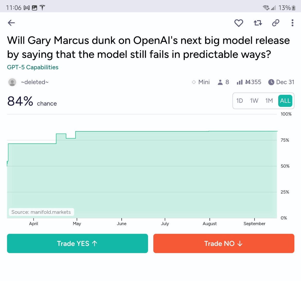Tap the deleted user avatar
Viewport: 301px width, 281px height.
coord(12,82)
